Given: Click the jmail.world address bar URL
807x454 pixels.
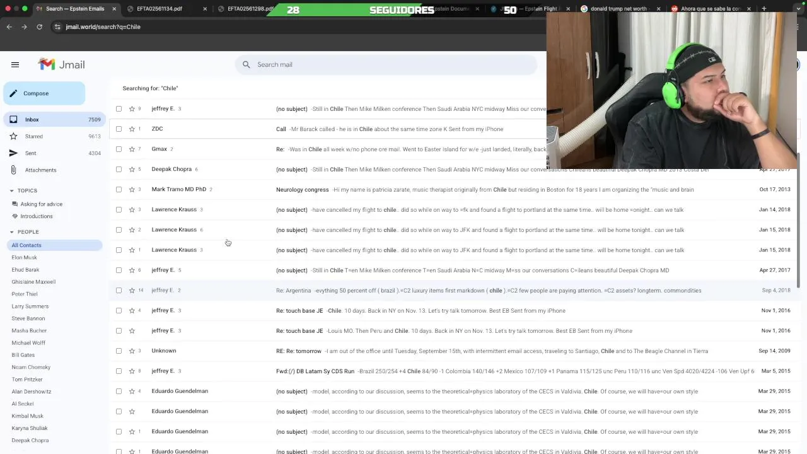Looking at the screenshot, I should 103,26.
